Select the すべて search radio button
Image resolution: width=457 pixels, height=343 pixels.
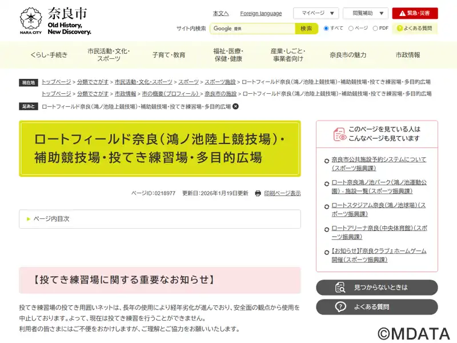(326, 28)
